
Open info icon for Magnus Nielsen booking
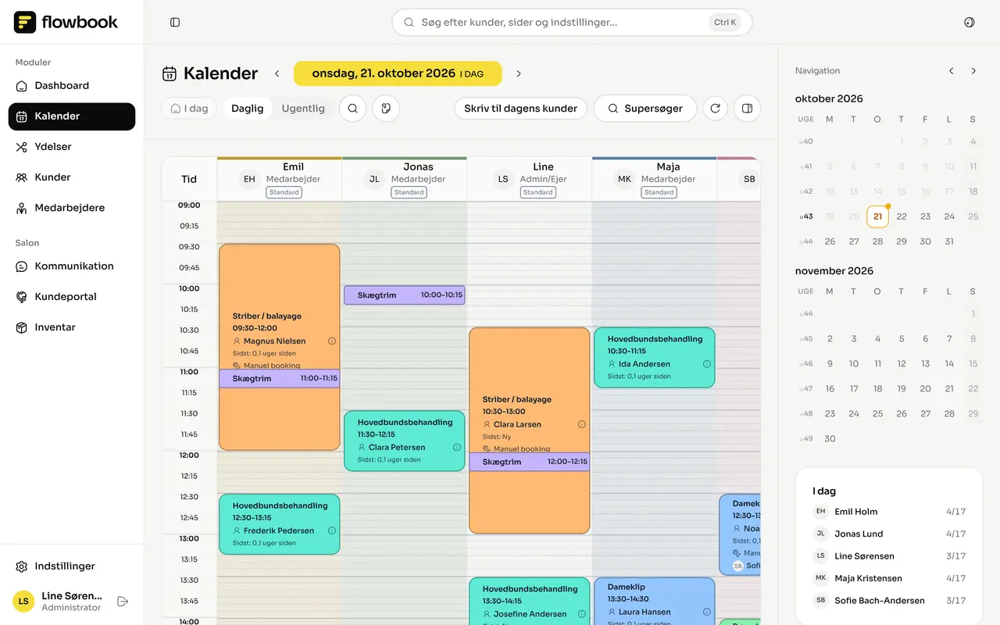pos(332,341)
